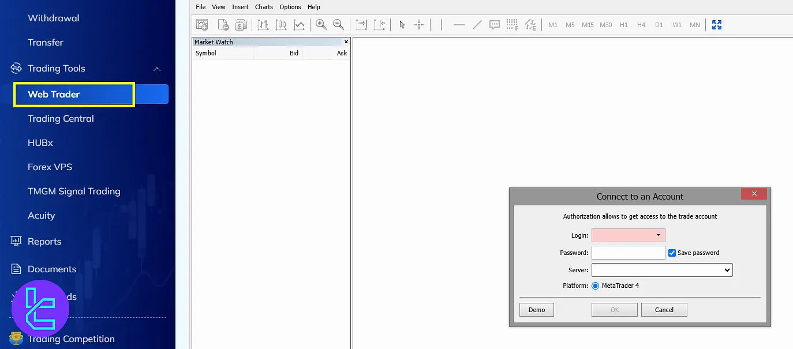This screenshot has height=349, width=793.
Task: Select the text label tool
Action: (x=495, y=25)
